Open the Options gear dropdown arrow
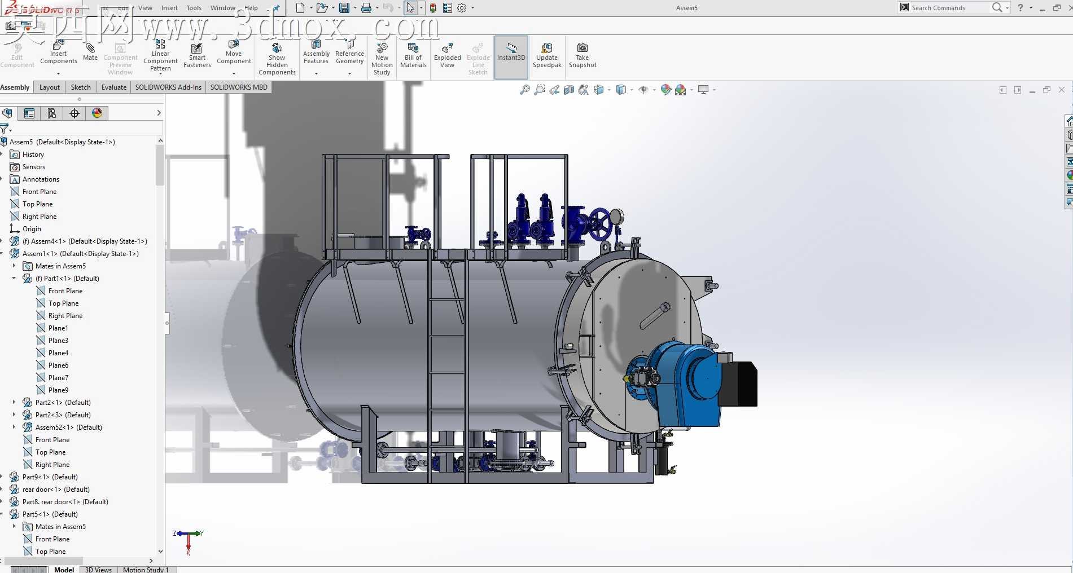1073x573 pixels. (x=472, y=8)
